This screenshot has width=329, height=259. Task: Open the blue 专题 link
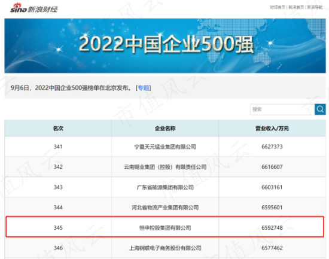[144, 88]
